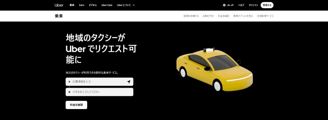Viewport: 328px width, 120px height.
Task: Click the 位置情報を入力 pickup field
Action: coord(99,82)
